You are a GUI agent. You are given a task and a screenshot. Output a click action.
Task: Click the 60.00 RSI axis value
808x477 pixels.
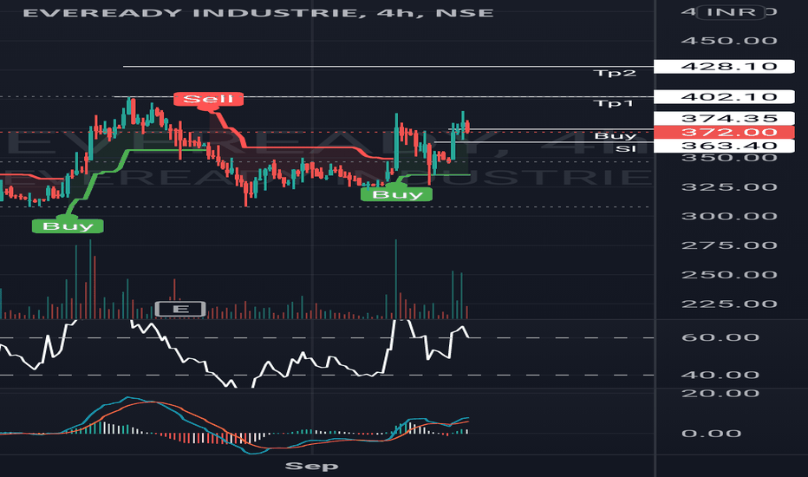coord(720,337)
